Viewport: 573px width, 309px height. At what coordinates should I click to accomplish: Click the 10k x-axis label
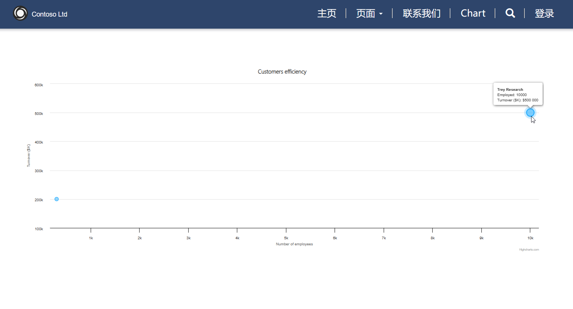530,238
